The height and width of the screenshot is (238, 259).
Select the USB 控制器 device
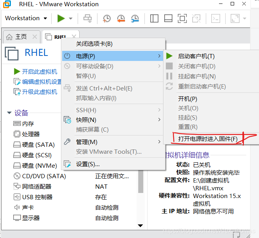[x=33, y=197]
